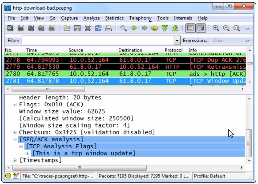Click the Expression... filter button
This screenshot has height=184, width=258.
click(196, 41)
